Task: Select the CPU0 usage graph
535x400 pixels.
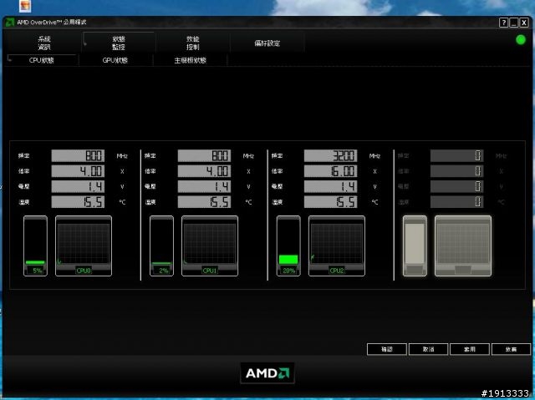Action: point(84,246)
